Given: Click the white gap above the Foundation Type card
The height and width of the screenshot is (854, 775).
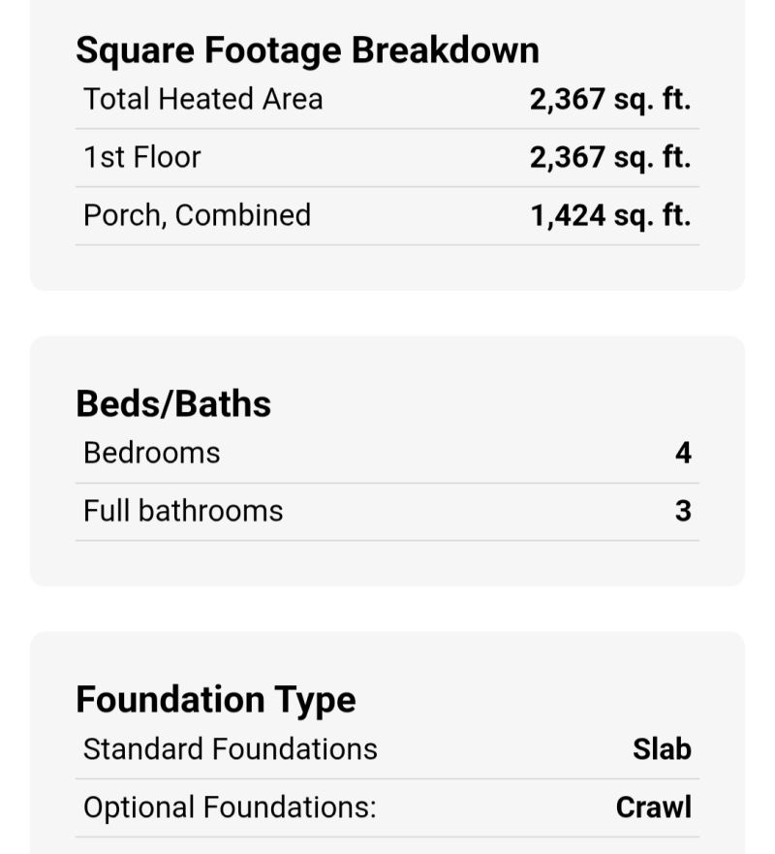Looking at the screenshot, I should click(x=387, y=609).
